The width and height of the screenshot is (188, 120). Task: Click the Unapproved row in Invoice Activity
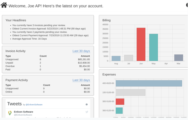click(x=48, y=59)
